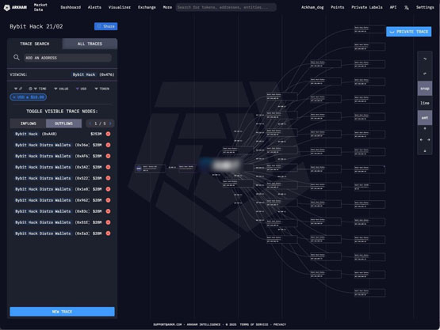Screen dimensions: 440x330
Task: Open the language translate icon
Action: [407, 8]
